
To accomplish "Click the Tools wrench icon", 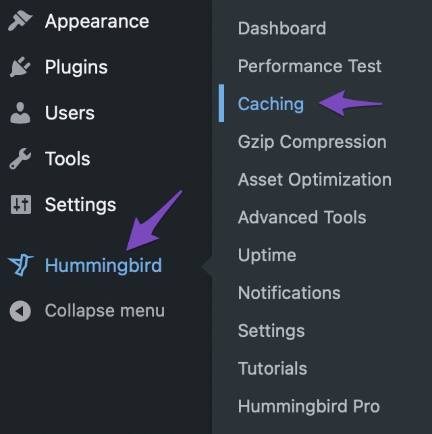I will tap(20, 159).
